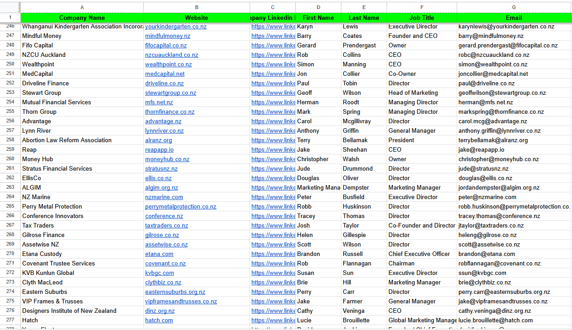Follow the wealthpoint.co.nz website link
This screenshot has height=330, width=572.
(x=168, y=65)
